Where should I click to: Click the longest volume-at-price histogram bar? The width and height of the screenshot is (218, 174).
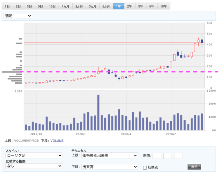(x=12, y=72)
